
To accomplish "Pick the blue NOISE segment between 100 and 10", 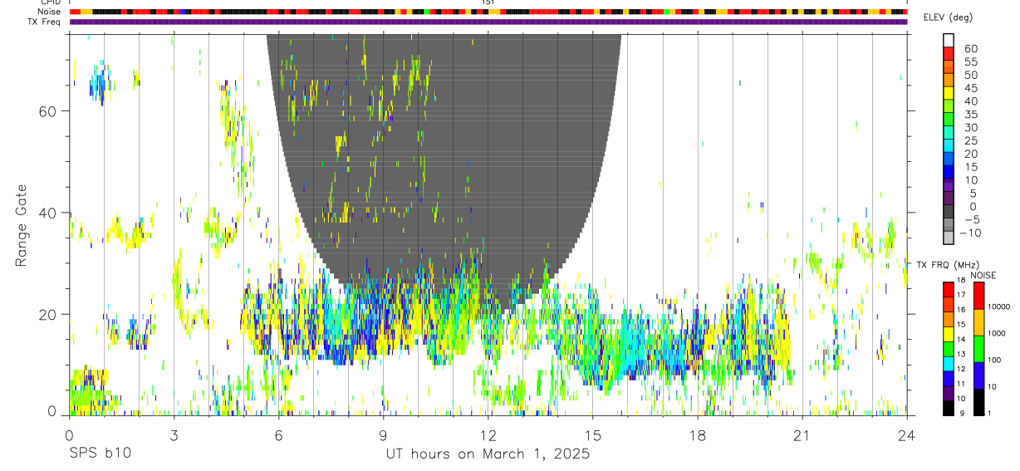I will click(979, 375).
